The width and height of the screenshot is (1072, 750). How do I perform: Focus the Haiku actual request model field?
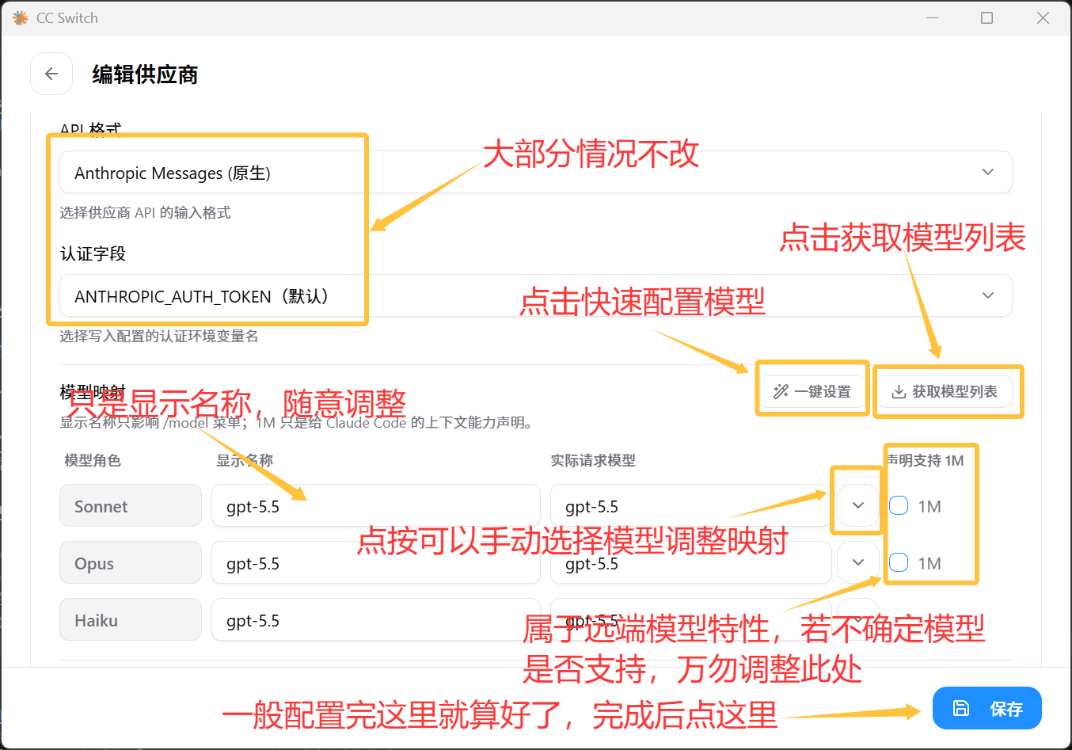tap(691, 619)
